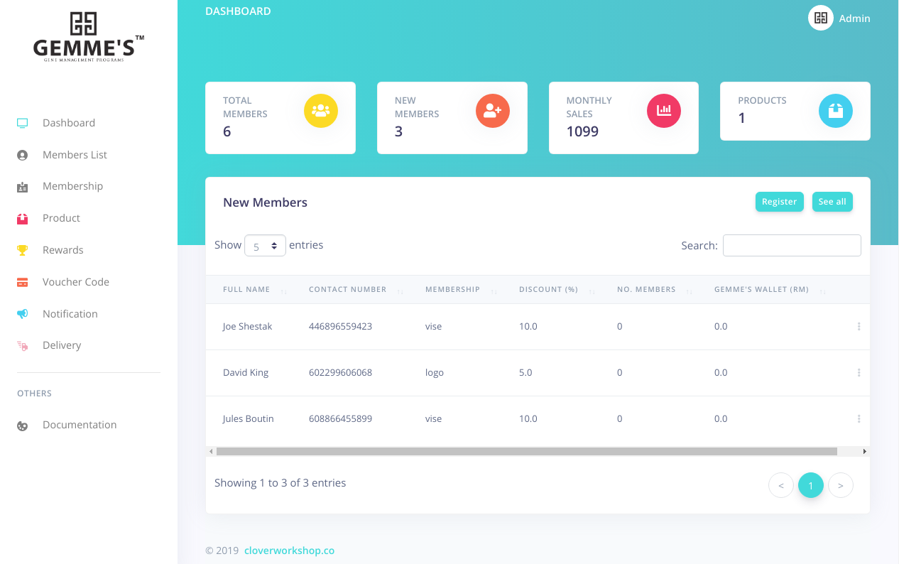Open the Members List menu item
The width and height of the screenshot is (899, 564).
(75, 155)
